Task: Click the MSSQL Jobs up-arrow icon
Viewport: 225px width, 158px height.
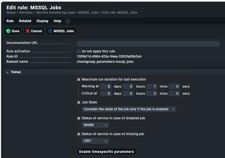Action: (x=50, y=31)
